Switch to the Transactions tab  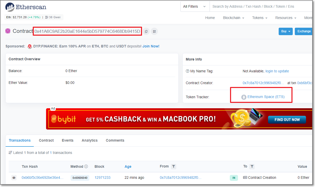pyautogui.click(x=20, y=140)
